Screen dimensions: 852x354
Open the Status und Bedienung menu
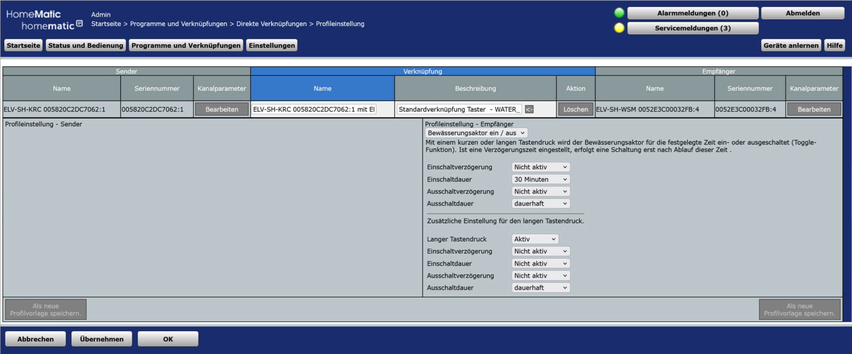pos(86,46)
